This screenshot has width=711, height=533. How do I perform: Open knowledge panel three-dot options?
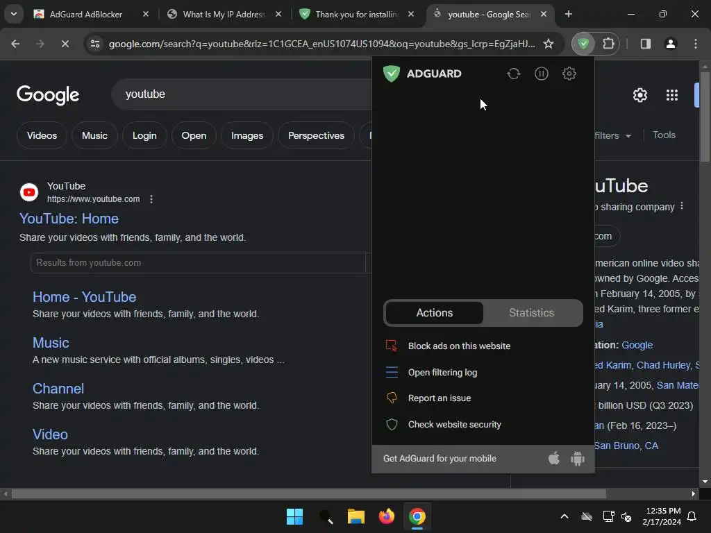(x=682, y=206)
